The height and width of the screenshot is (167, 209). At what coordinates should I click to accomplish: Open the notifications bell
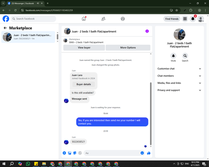(x=193, y=19)
